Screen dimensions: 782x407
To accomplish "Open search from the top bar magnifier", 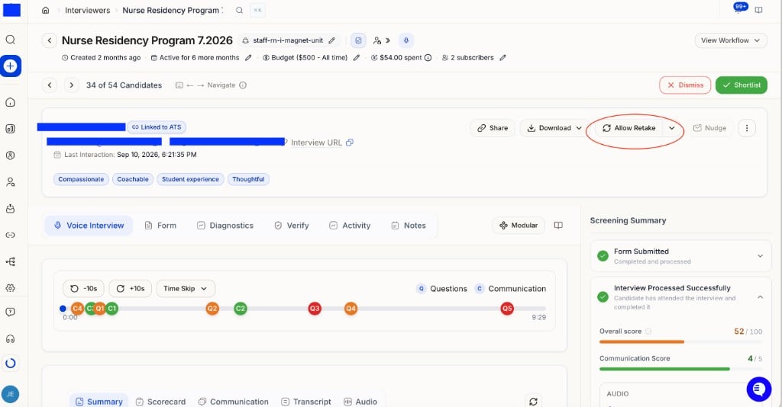I will [x=239, y=10].
